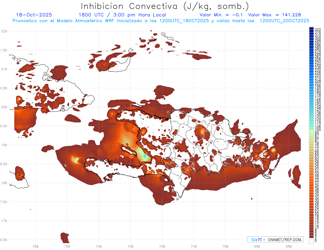Click the "73W" longitude label
Image resolution: width=324 pixels, height=250 pixels.
point(130,246)
